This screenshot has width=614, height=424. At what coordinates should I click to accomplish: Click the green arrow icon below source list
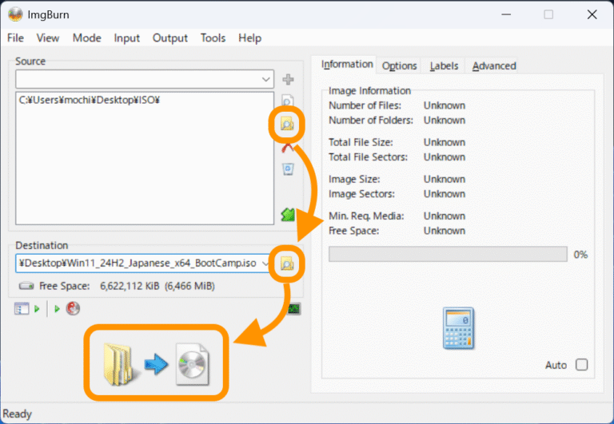(288, 214)
